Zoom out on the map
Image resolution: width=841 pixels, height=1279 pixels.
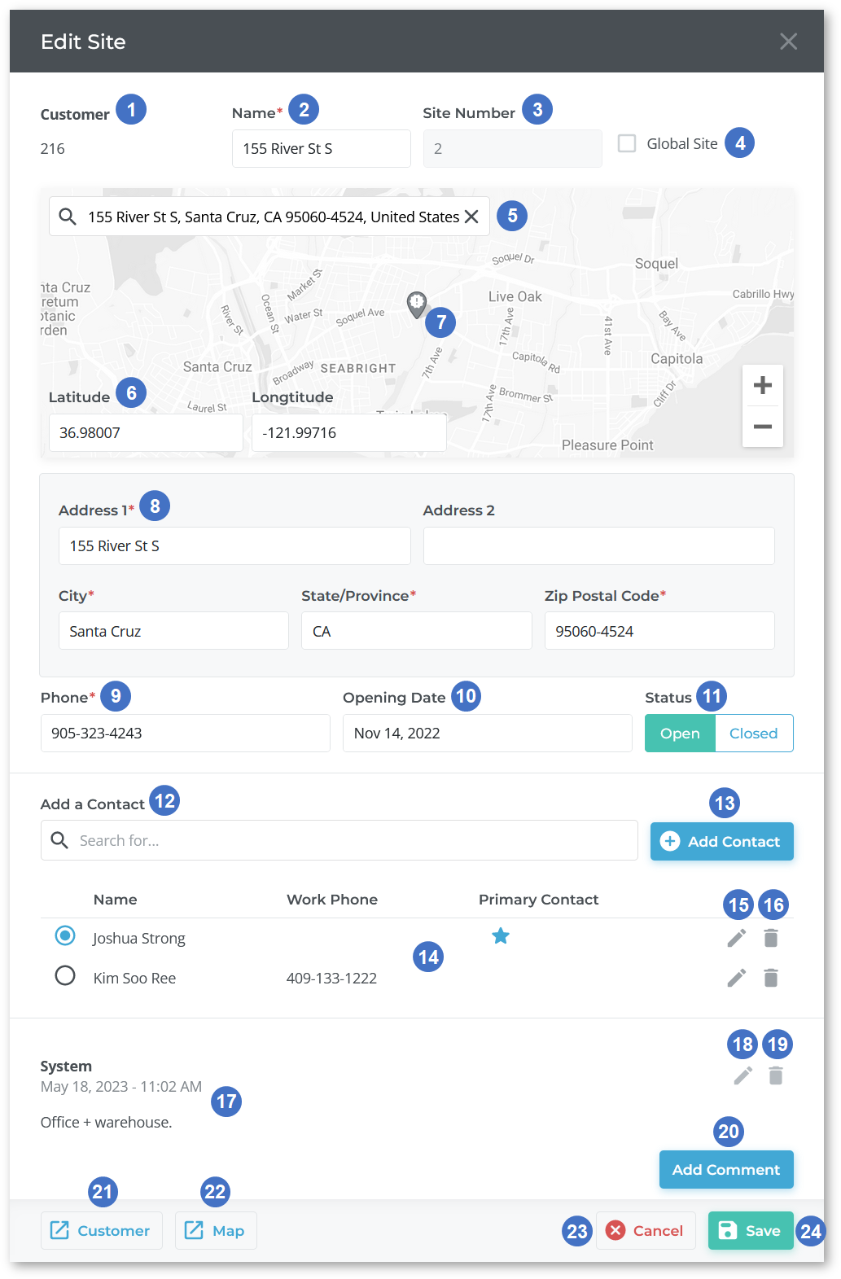coord(762,427)
